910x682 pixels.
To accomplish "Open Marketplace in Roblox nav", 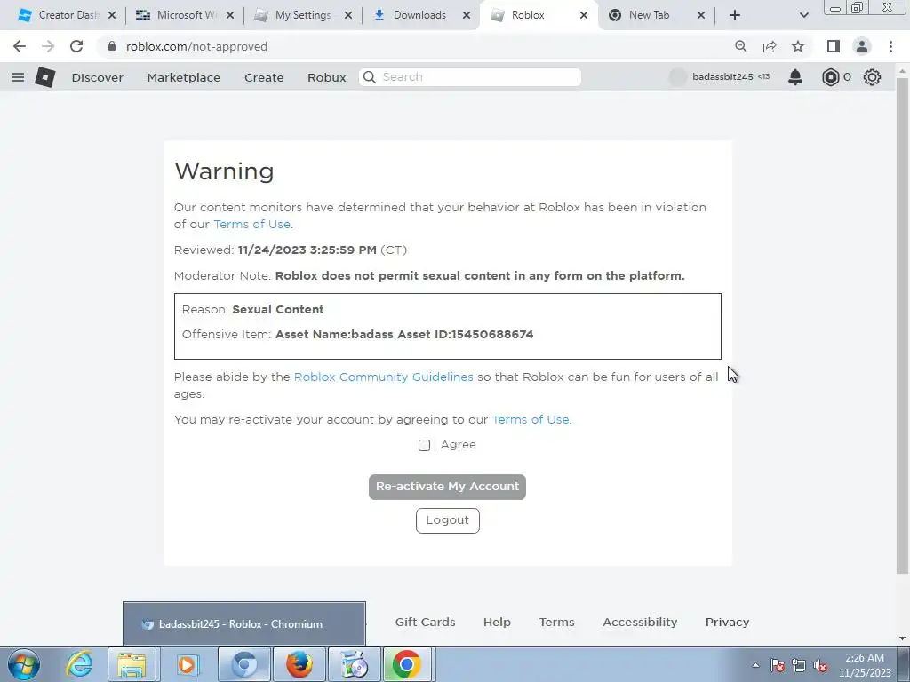I will 183,77.
